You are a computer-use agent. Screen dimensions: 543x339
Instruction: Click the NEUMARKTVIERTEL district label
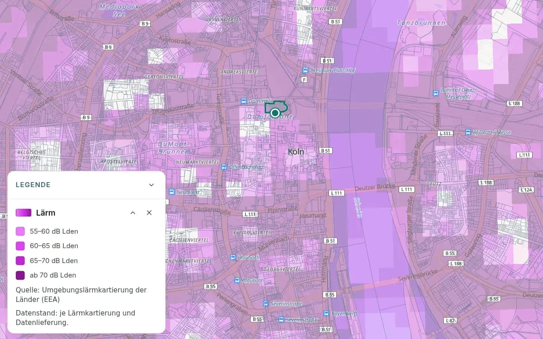coord(197,162)
